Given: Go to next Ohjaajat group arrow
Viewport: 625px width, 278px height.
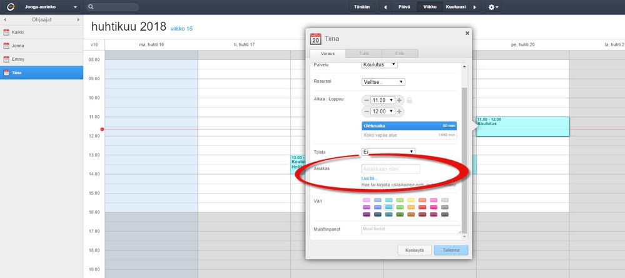Looking at the screenshot, I should (78, 19).
